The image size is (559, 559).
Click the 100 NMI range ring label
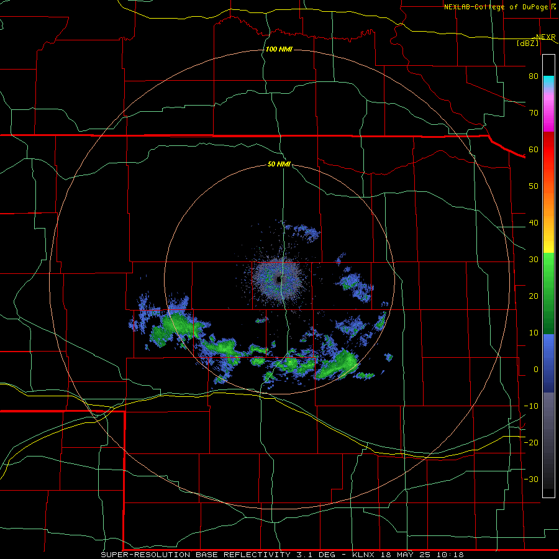coord(279,49)
